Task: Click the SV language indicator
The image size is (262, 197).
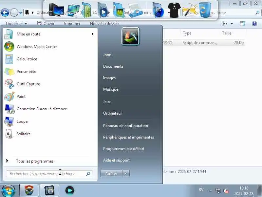Action: (x=201, y=190)
